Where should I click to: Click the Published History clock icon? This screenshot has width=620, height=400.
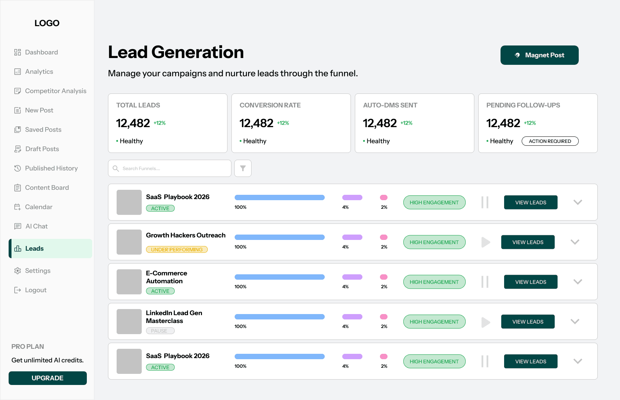(x=17, y=168)
